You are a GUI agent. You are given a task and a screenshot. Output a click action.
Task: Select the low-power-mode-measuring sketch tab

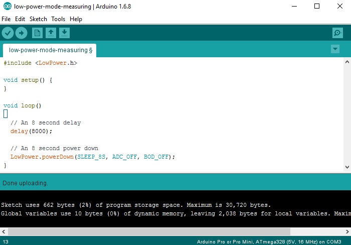click(50, 50)
